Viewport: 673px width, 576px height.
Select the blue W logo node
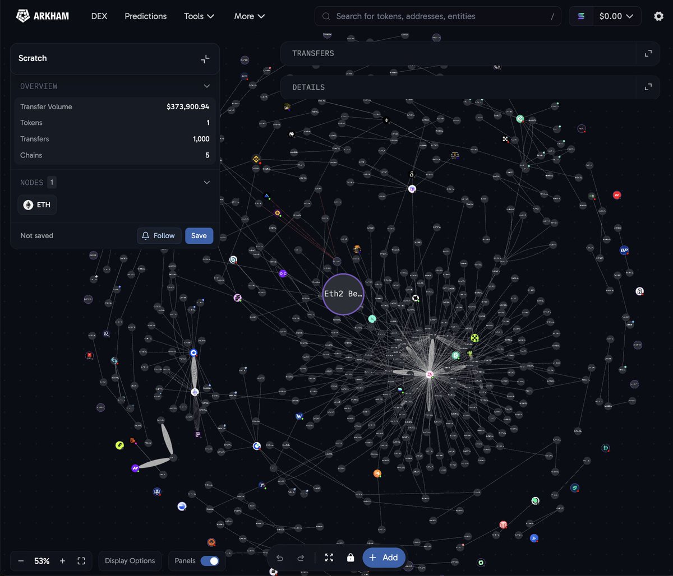(x=299, y=416)
